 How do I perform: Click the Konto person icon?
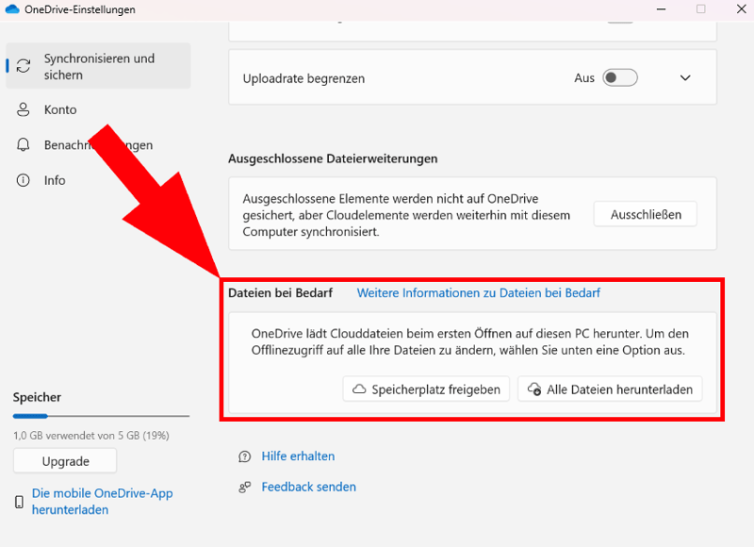click(x=23, y=109)
